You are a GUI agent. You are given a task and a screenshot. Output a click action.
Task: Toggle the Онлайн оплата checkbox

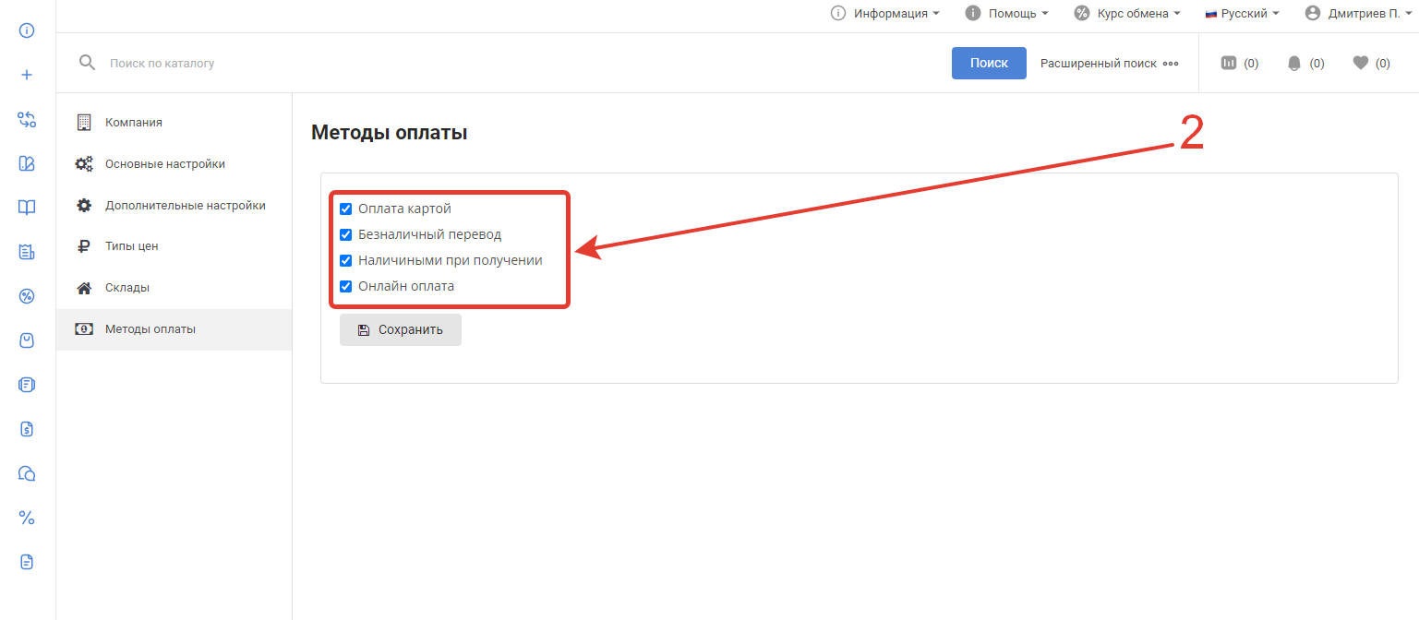tap(346, 286)
